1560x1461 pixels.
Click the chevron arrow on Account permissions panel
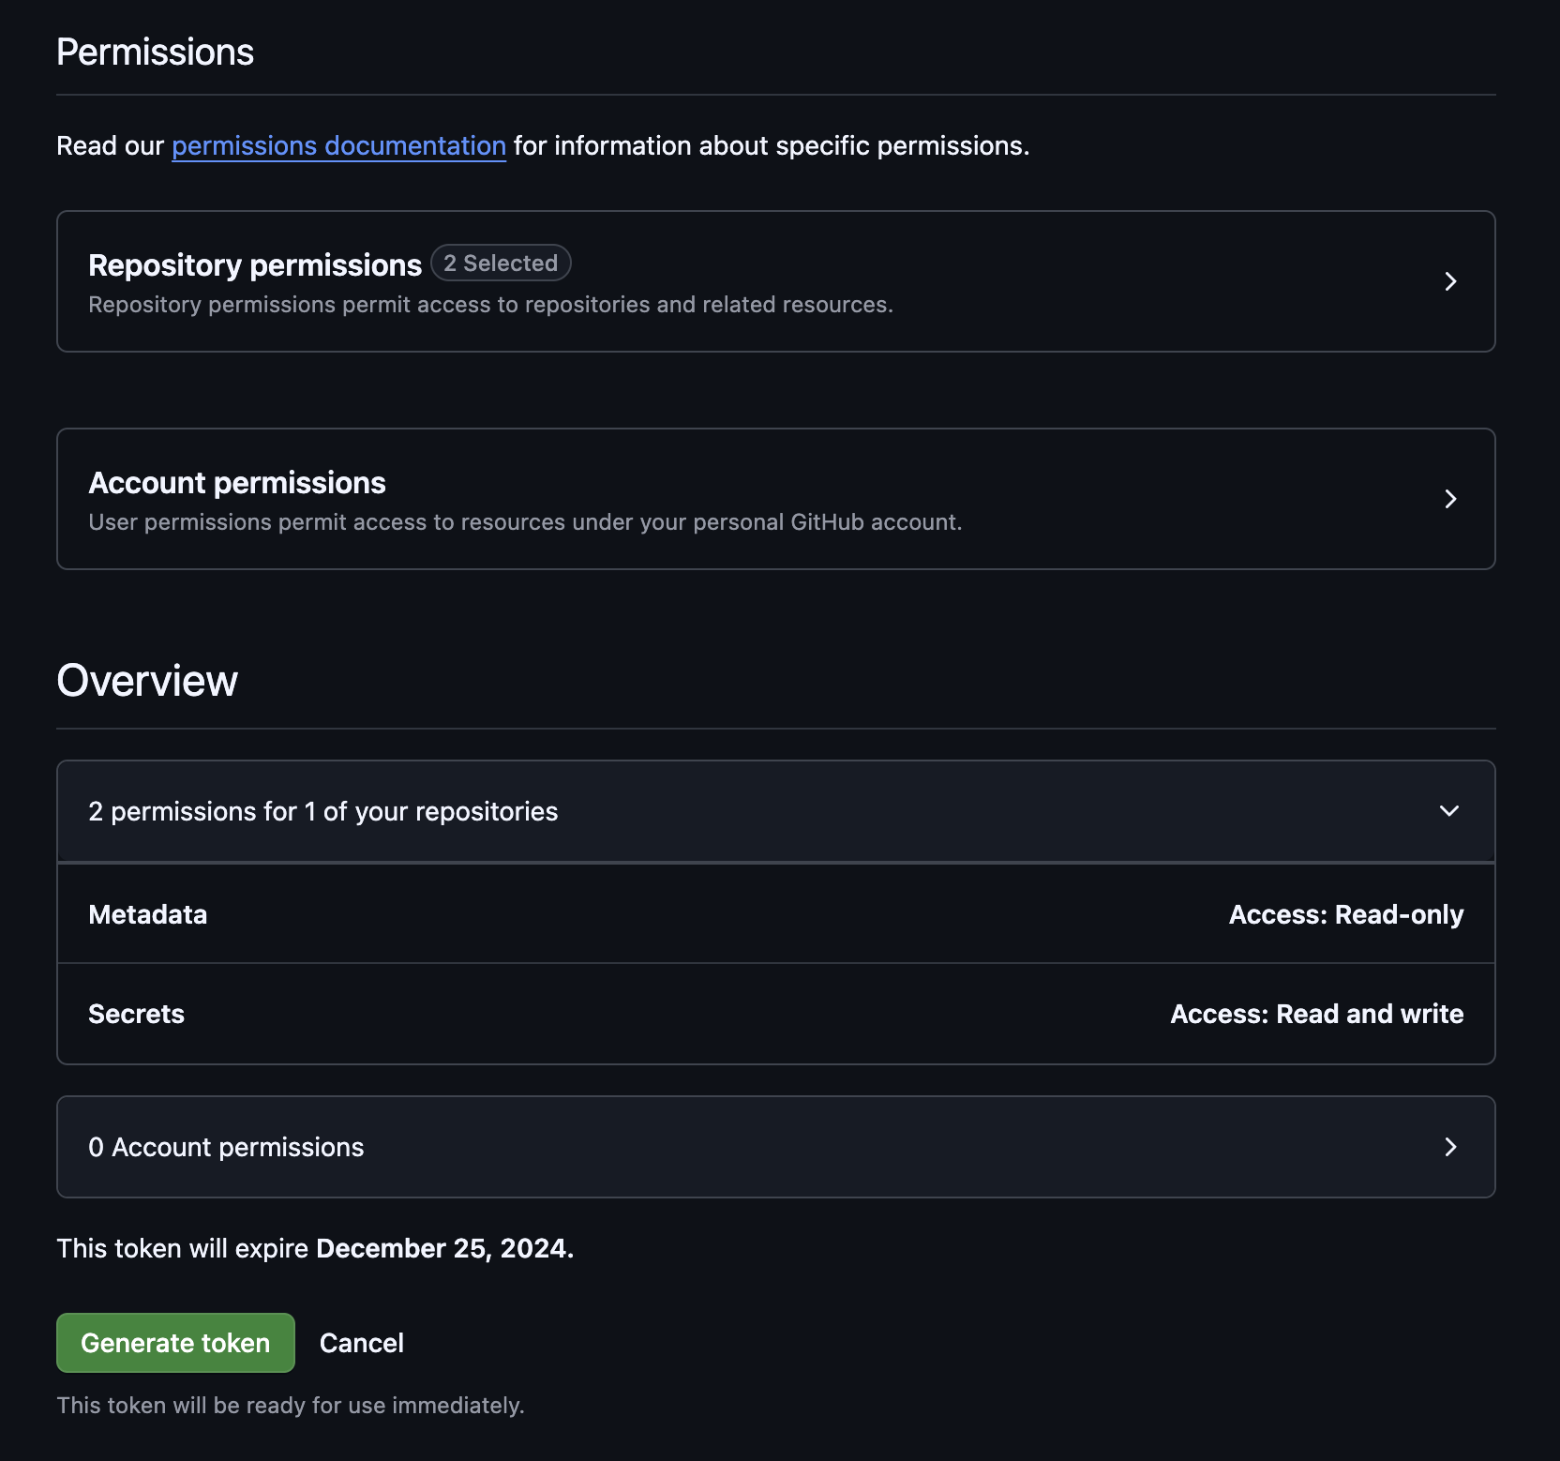pyautogui.click(x=1449, y=499)
